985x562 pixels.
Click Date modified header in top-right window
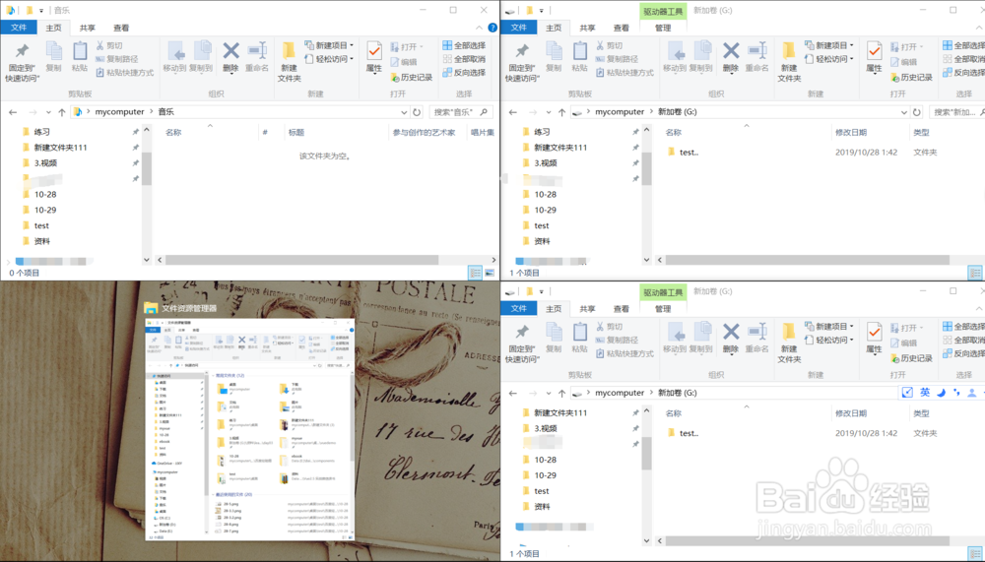(851, 133)
